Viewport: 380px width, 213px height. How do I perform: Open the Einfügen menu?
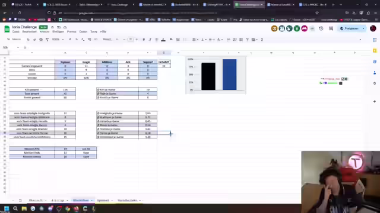point(58,31)
